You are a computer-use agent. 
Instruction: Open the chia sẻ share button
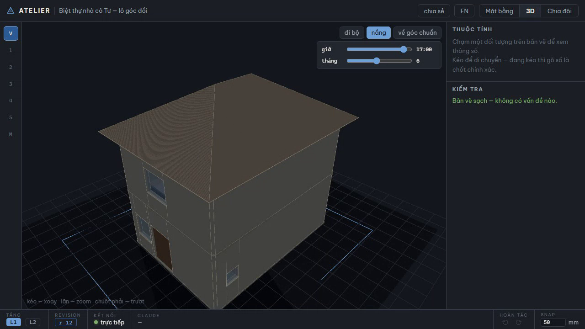click(434, 11)
